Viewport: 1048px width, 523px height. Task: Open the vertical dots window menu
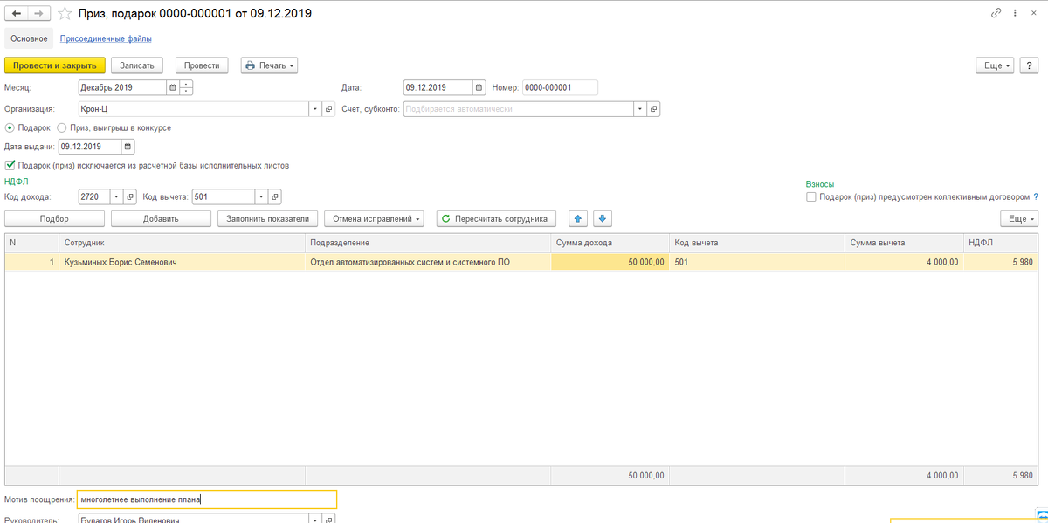click(x=1016, y=14)
